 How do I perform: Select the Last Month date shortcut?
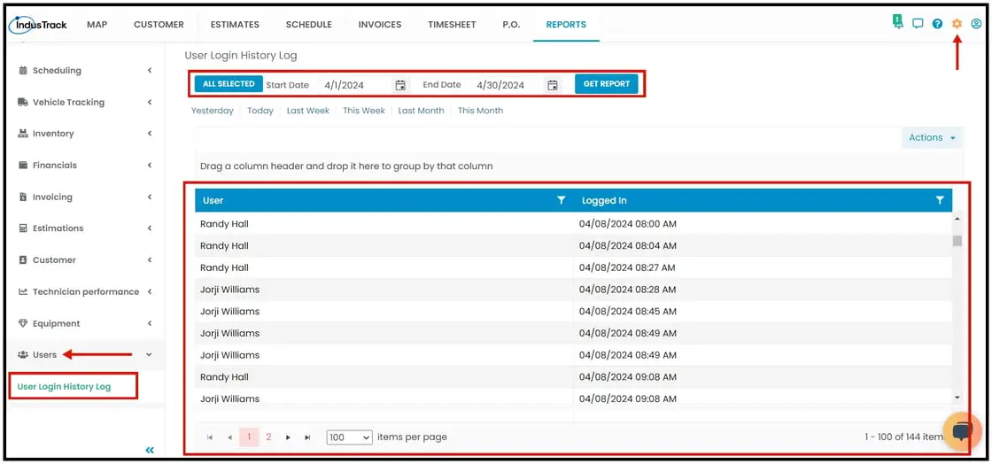click(421, 111)
